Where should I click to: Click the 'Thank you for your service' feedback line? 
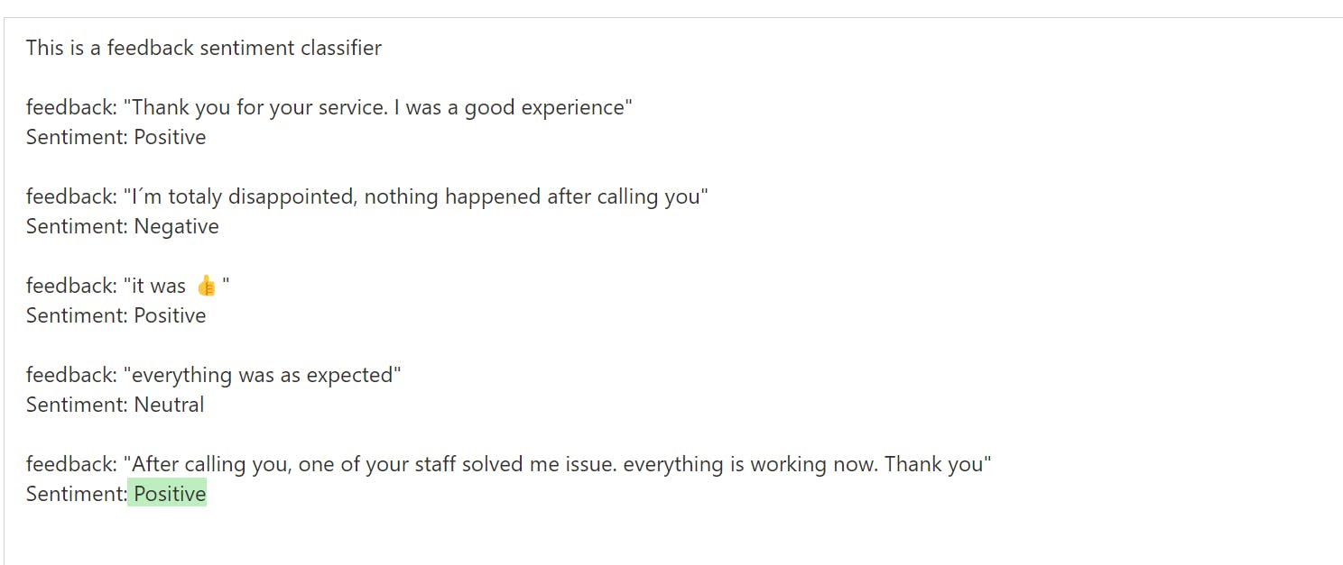click(x=329, y=107)
